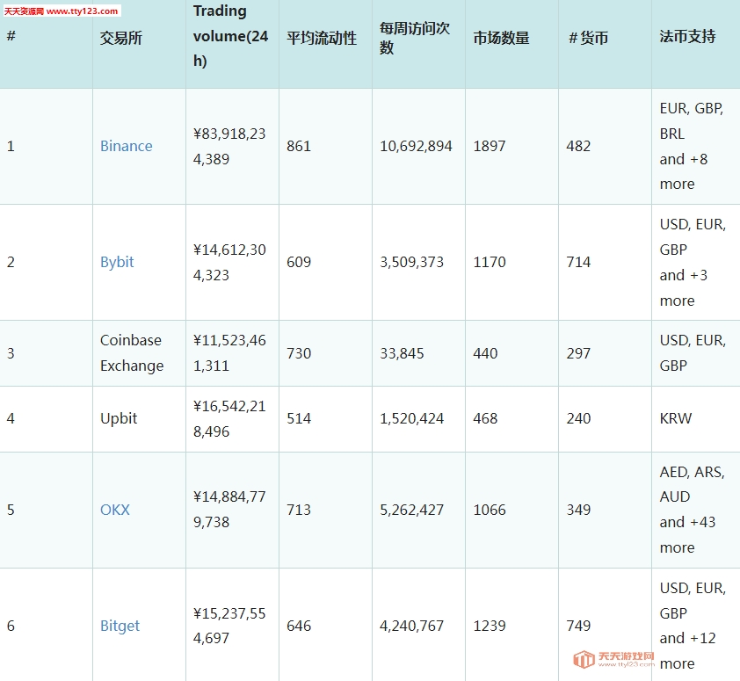This screenshot has width=740, height=681.
Task: Select coin count 240 in Upbit row
Action: (x=578, y=418)
